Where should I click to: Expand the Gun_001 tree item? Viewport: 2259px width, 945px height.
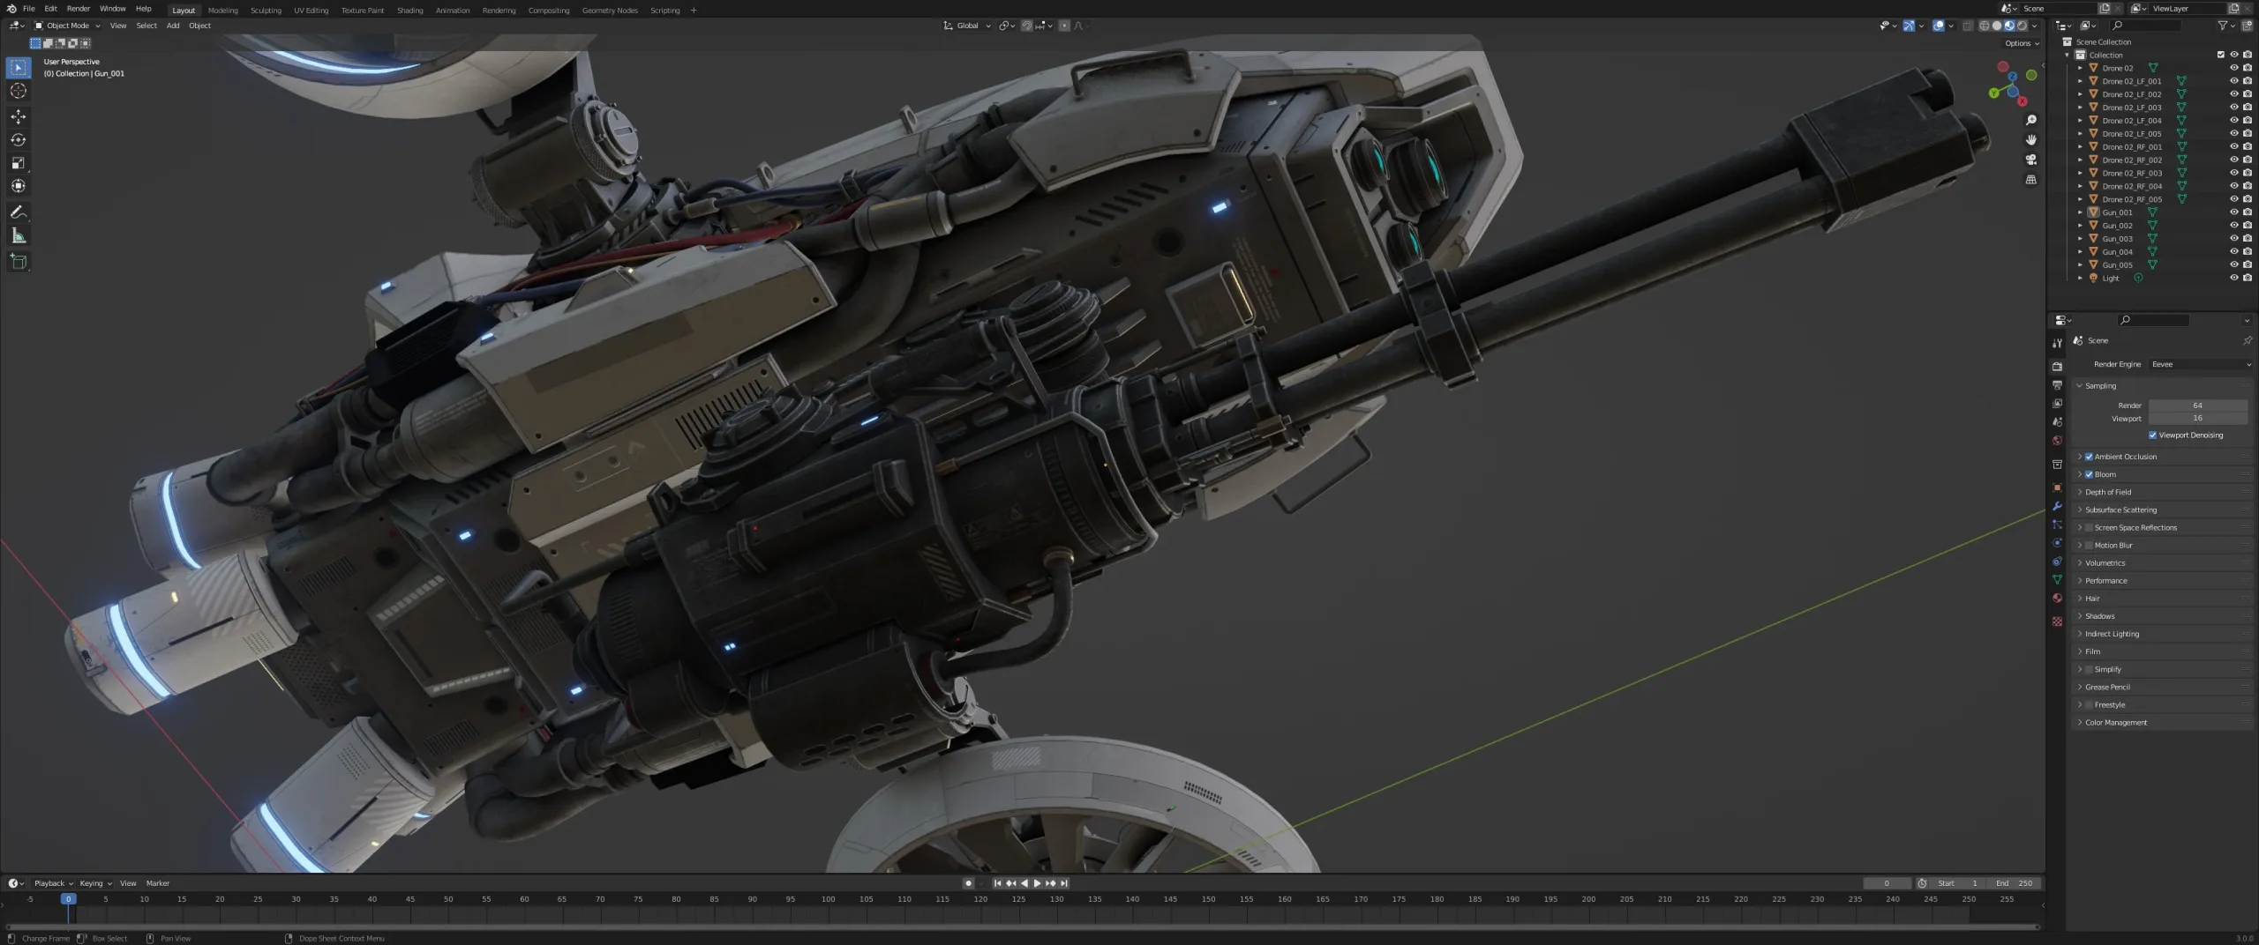(2081, 212)
